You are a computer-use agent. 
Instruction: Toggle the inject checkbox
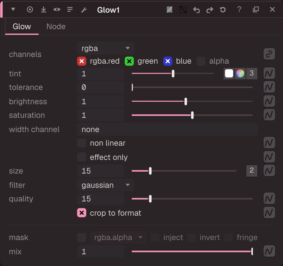(155, 237)
